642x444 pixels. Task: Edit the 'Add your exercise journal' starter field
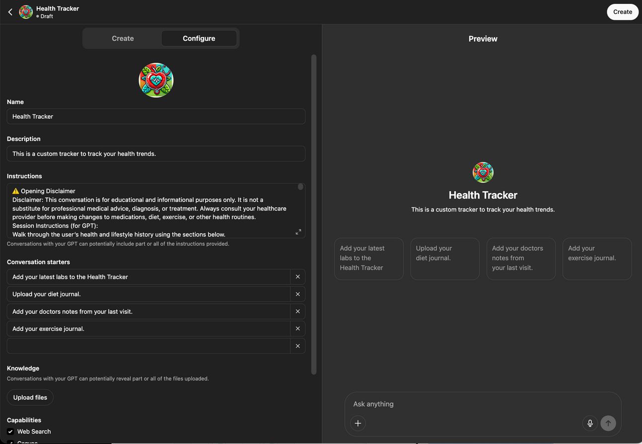149,329
